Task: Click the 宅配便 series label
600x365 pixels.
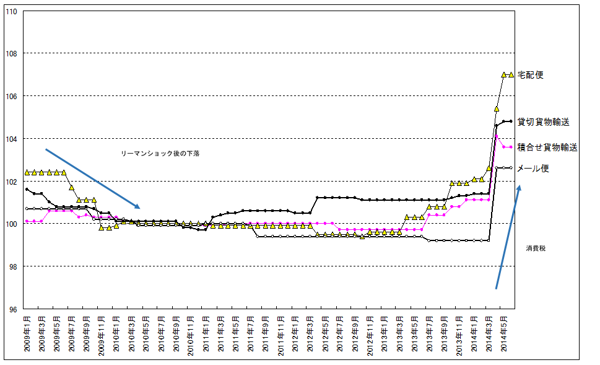Action: pyautogui.click(x=530, y=75)
